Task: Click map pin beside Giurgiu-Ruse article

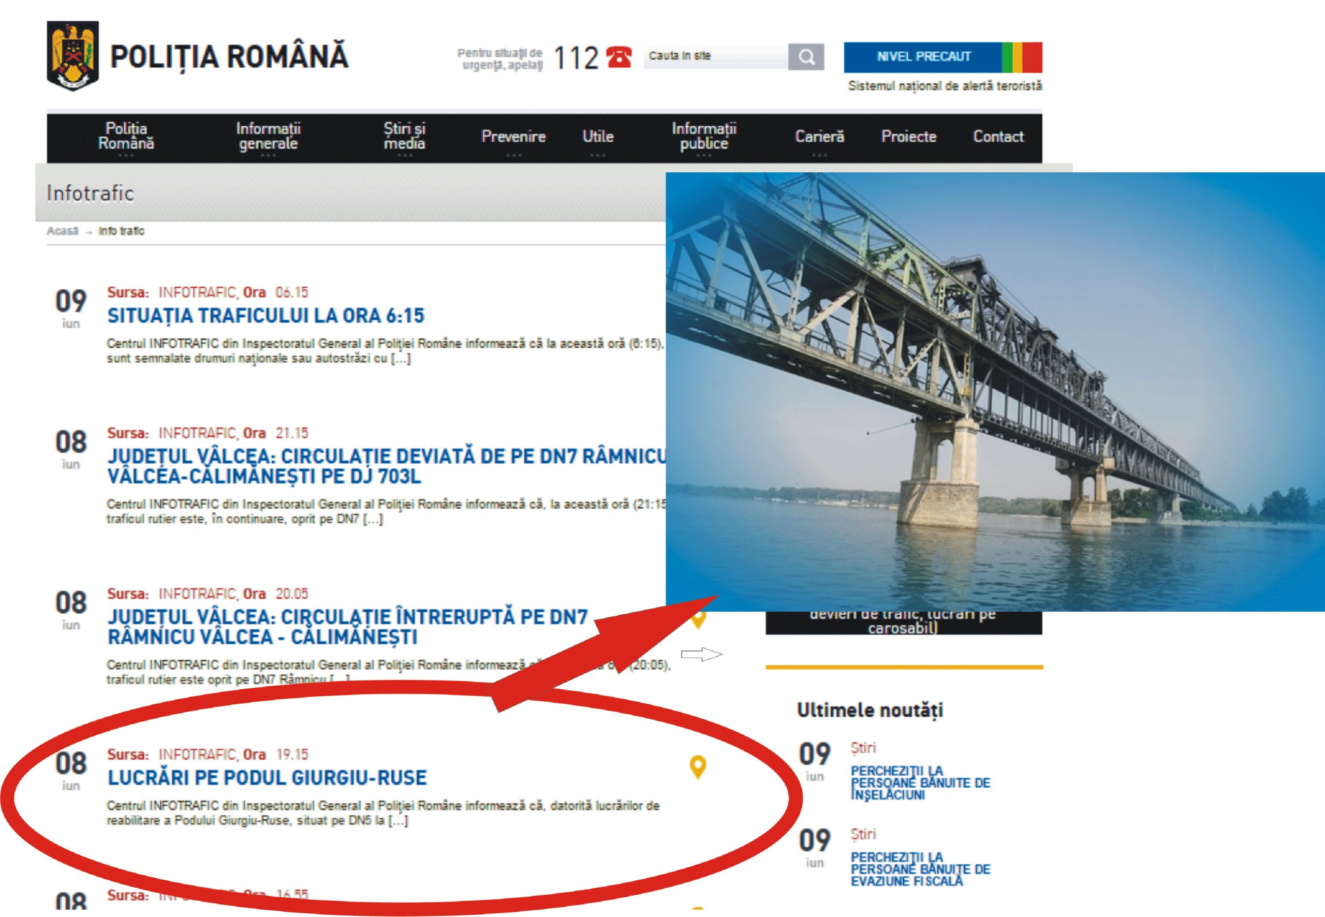Action: (698, 766)
